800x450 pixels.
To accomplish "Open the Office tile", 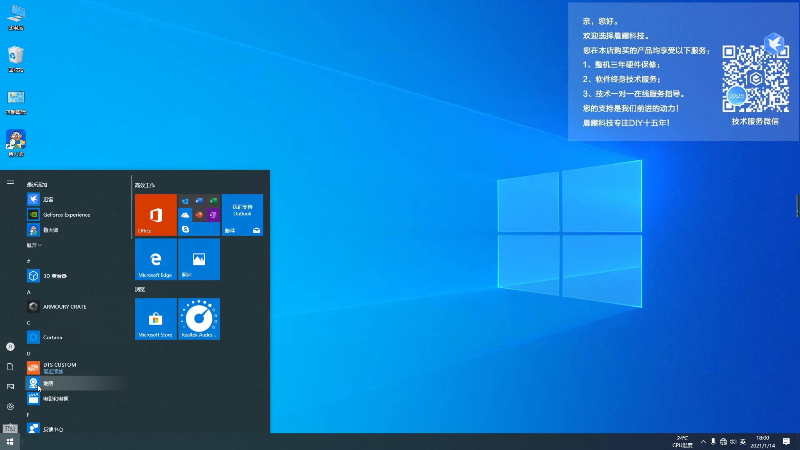I will (x=155, y=215).
